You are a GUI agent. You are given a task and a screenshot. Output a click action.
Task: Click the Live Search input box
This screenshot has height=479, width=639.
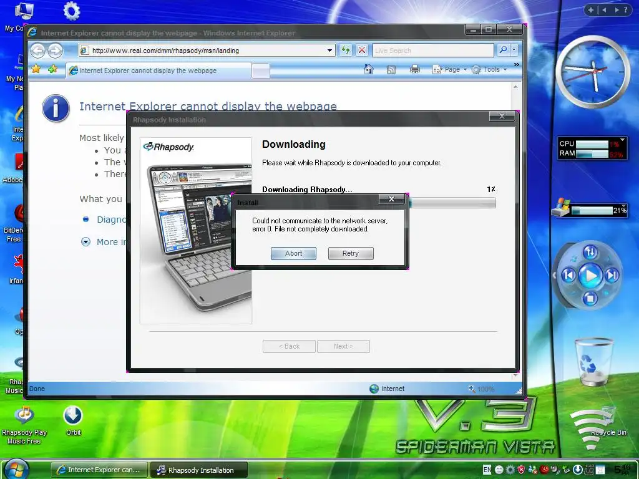pyautogui.click(x=433, y=51)
